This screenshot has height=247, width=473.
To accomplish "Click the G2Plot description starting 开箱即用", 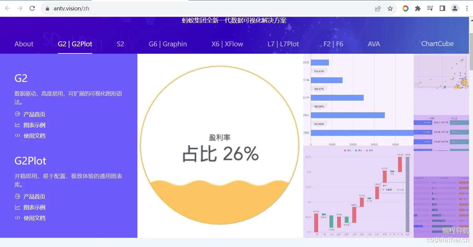I will [x=68, y=180].
